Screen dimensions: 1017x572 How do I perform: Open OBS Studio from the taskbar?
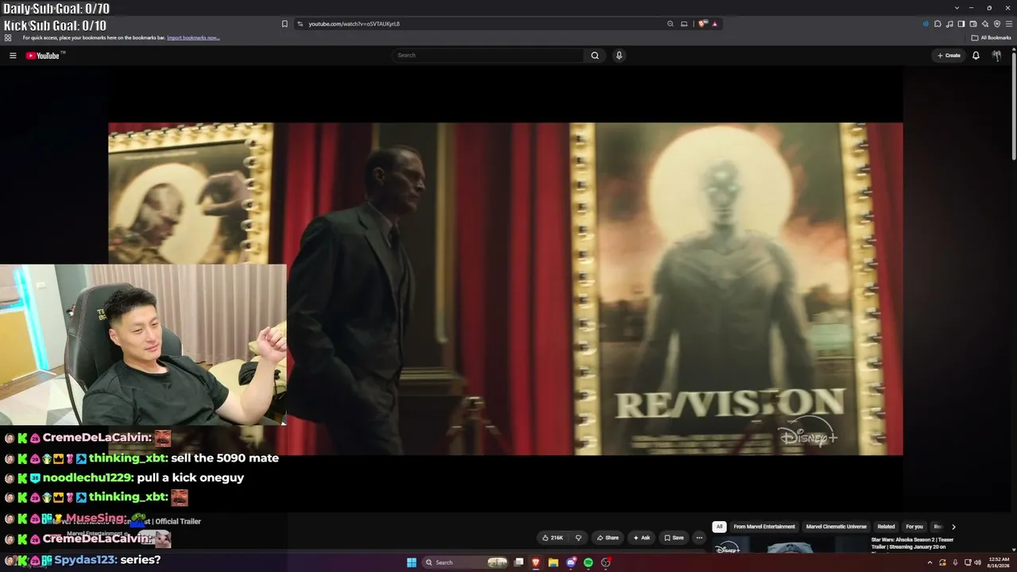pyautogui.click(x=605, y=562)
